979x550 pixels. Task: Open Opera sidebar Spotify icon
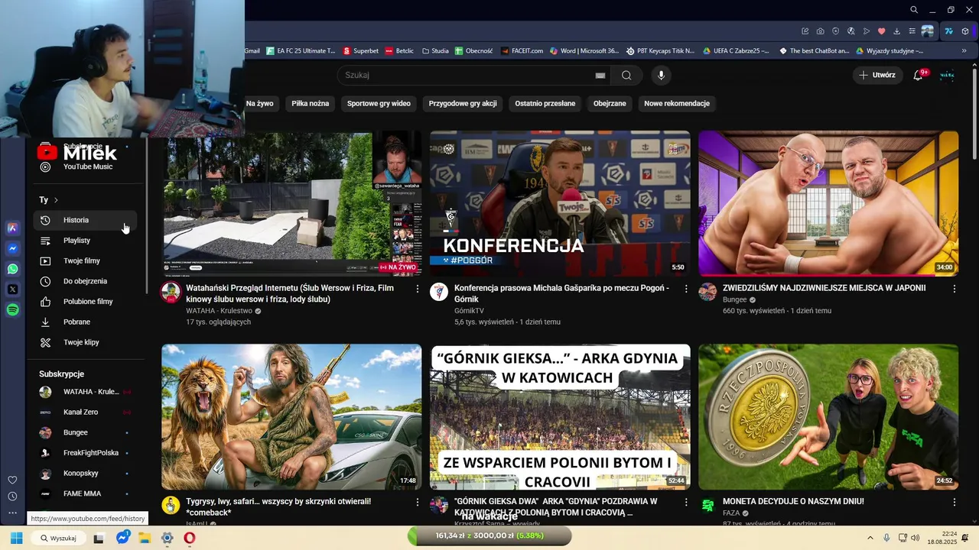click(12, 310)
